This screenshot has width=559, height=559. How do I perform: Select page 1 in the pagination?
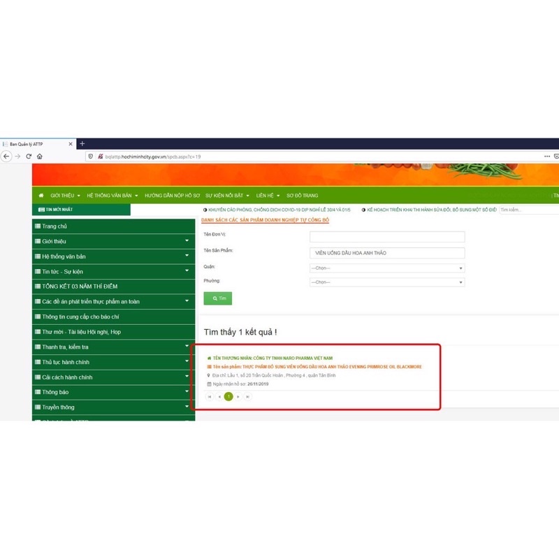[228, 396]
